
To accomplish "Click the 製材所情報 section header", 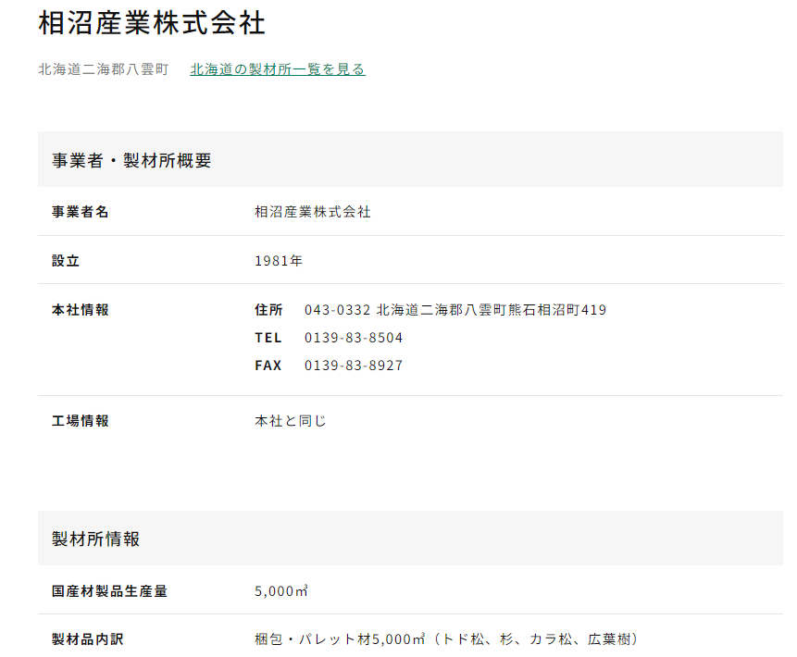I will click(95, 539).
